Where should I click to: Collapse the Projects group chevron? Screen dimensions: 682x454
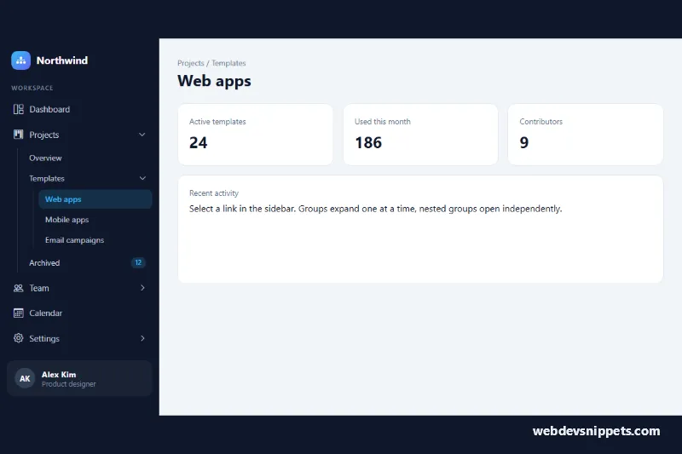(x=142, y=135)
